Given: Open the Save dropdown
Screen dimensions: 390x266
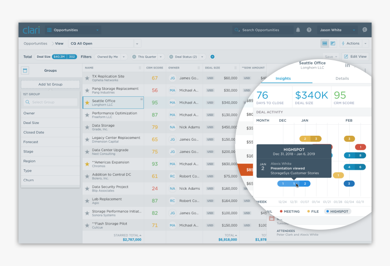Looking at the screenshot, I should [331, 57].
